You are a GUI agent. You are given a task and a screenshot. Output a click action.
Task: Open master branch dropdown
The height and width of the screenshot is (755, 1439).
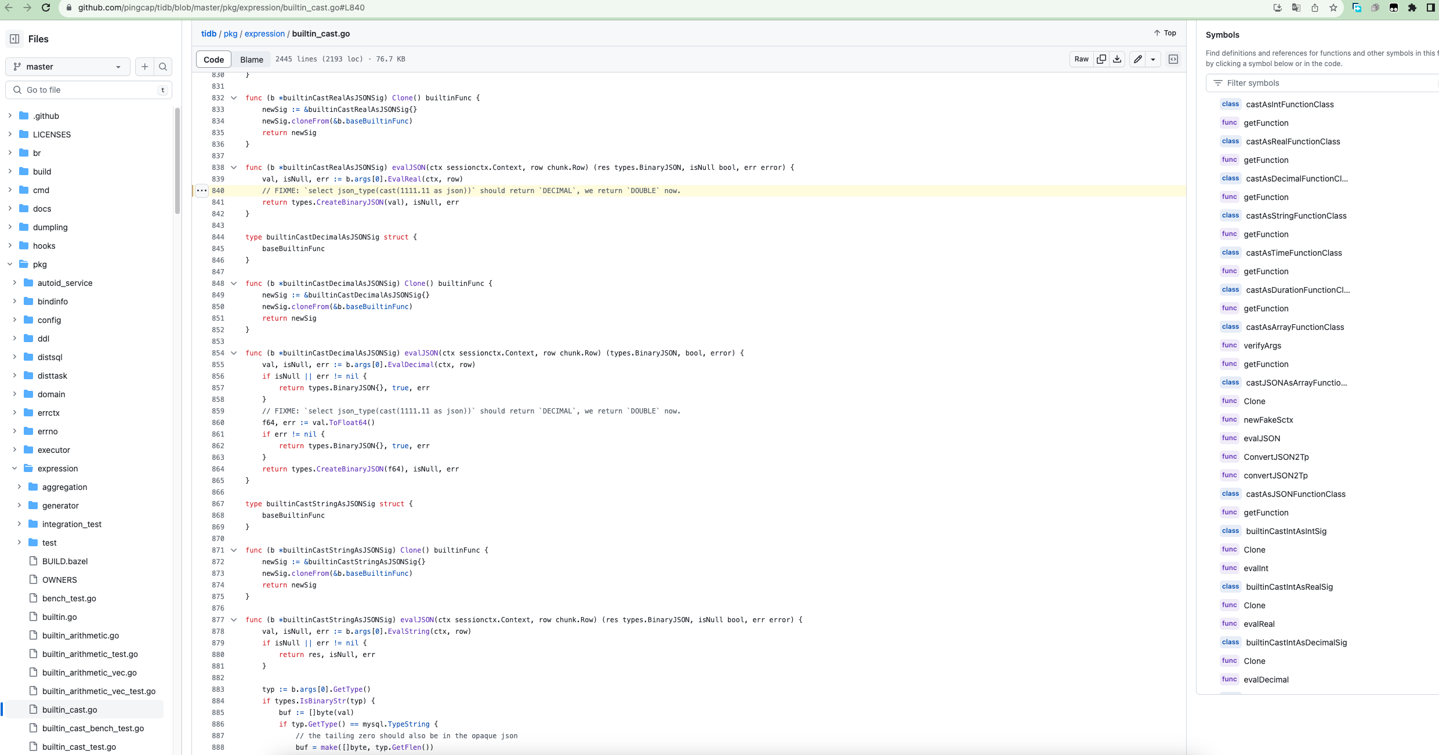click(68, 67)
